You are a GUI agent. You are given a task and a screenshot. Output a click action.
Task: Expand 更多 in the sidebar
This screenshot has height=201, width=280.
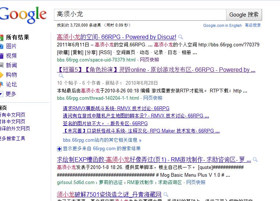[x=11, y=94]
